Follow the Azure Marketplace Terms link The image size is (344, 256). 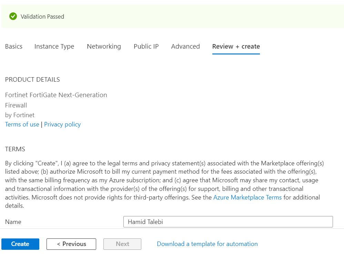tap(247, 197)
